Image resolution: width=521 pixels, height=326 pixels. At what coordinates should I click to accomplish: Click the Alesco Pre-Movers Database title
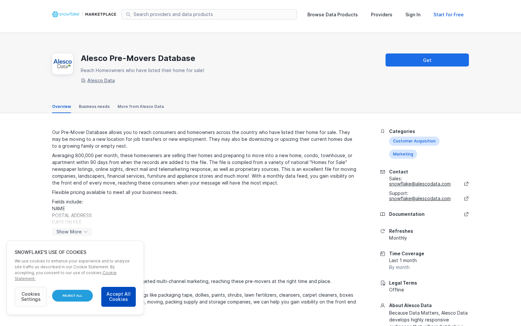138,58
